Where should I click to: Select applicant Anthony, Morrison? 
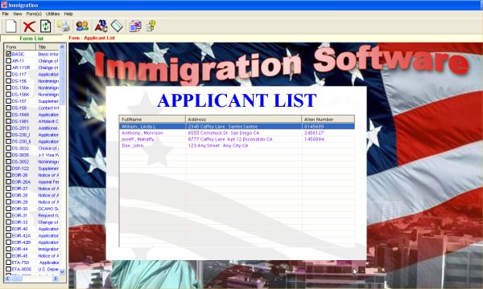click(142, 133)
